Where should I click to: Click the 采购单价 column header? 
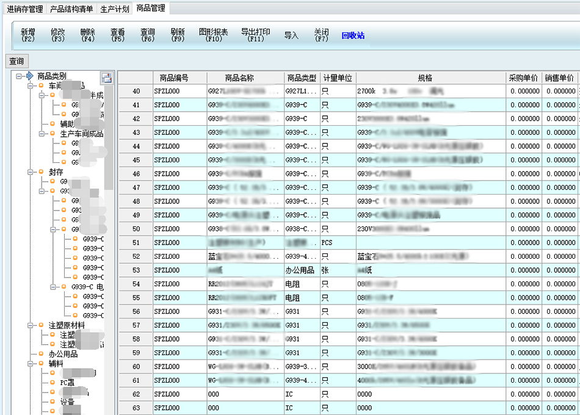click(523, 78)
